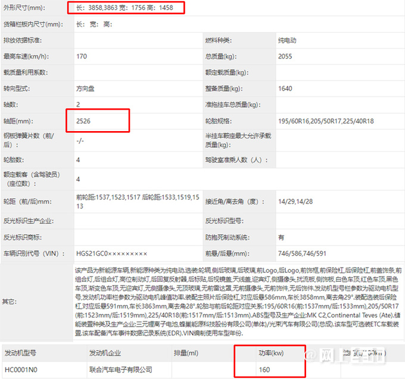Select the 转向型式 value 方向盘
This screenshot has width=405, height=379.
tap(86, 88)
